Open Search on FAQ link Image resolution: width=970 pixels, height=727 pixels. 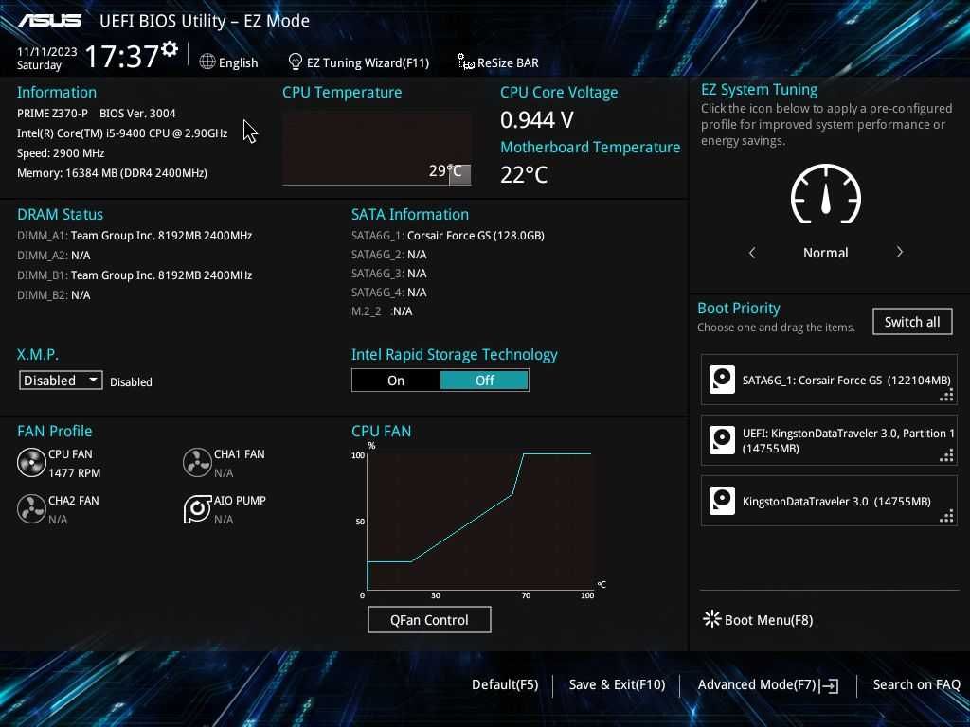click(916, 684)
